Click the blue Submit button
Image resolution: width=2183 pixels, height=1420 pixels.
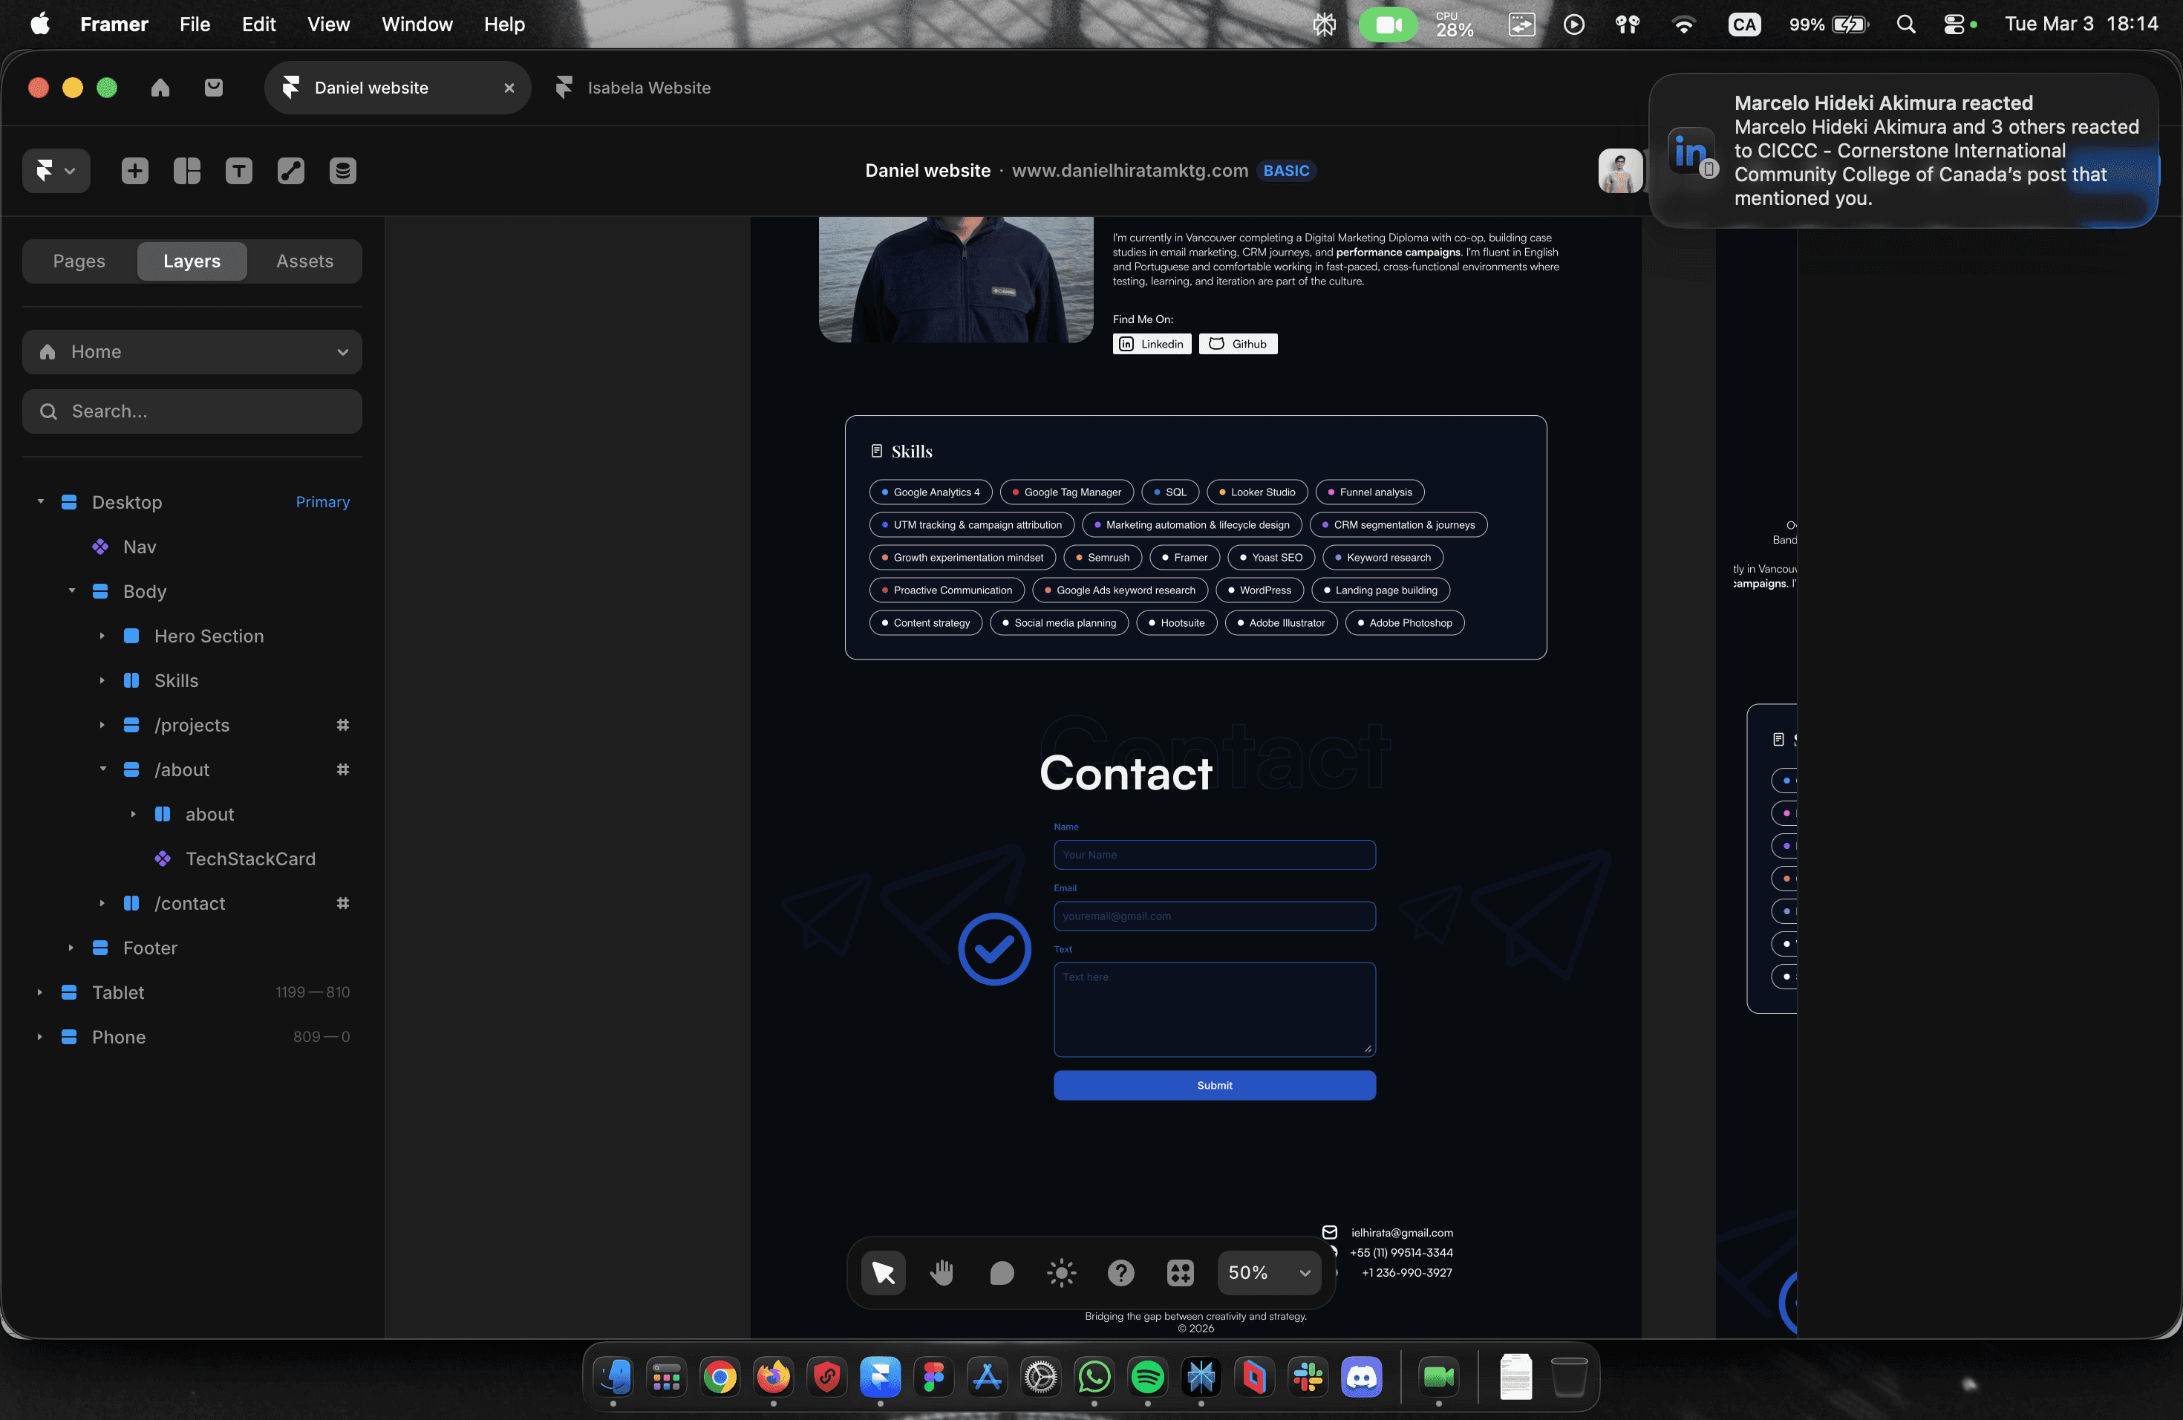click(1213, 1085)
